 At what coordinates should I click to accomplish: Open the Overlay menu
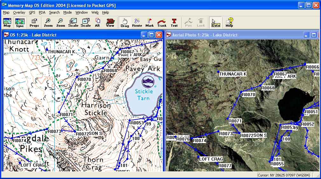pyautogui.click(x=19, y=12)
